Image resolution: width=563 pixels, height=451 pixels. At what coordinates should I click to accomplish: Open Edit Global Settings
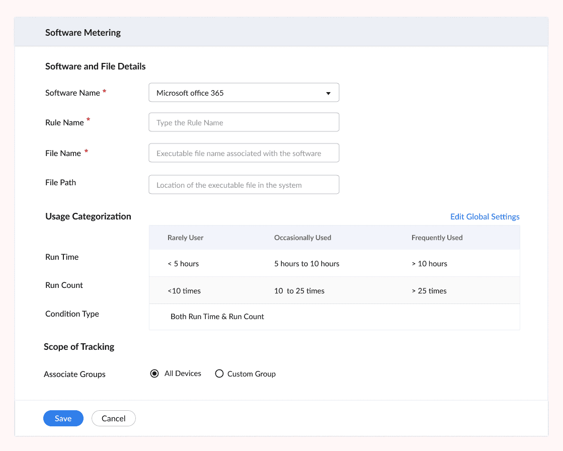[x=485, y=216]
